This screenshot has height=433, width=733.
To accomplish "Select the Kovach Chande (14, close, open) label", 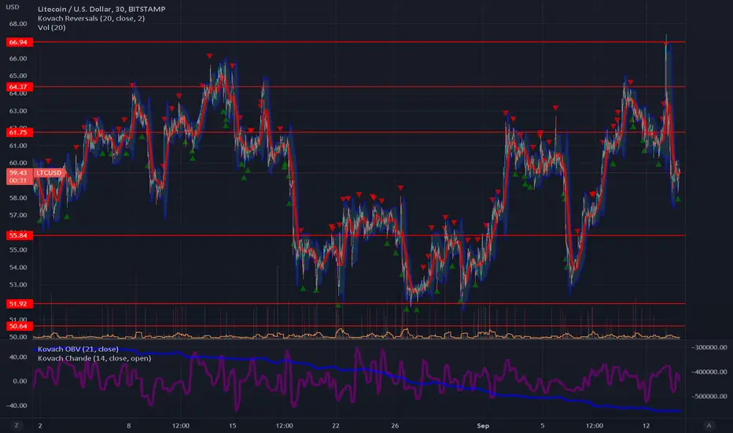I will click(94, 358).
